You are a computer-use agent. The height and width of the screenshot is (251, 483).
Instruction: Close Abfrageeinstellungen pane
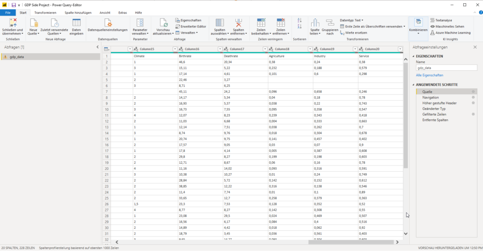pos(475,47)
